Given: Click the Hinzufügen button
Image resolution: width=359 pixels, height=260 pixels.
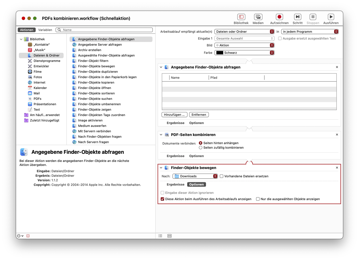Looking at the screenshot, I should (x=174, y=115).
